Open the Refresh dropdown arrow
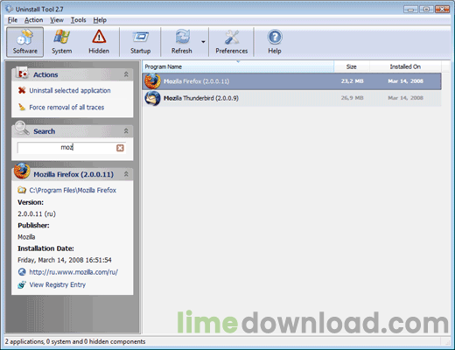Viewport: 455px width, 350px height. point(203,42)
